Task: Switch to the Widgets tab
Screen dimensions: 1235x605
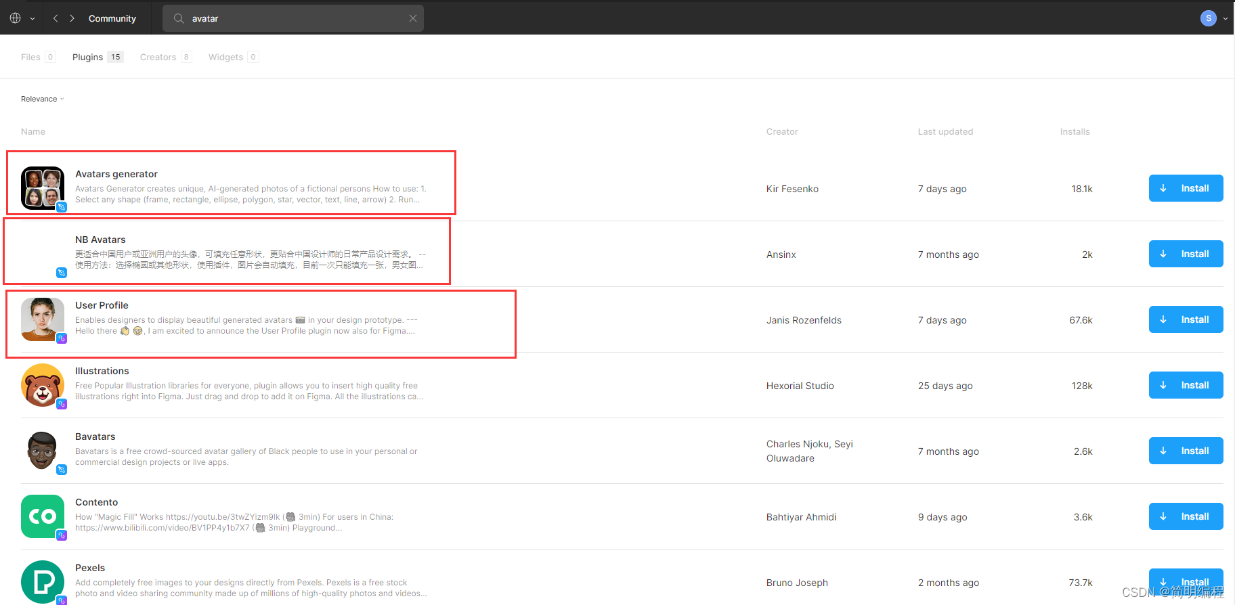Action: pos(233,57)
